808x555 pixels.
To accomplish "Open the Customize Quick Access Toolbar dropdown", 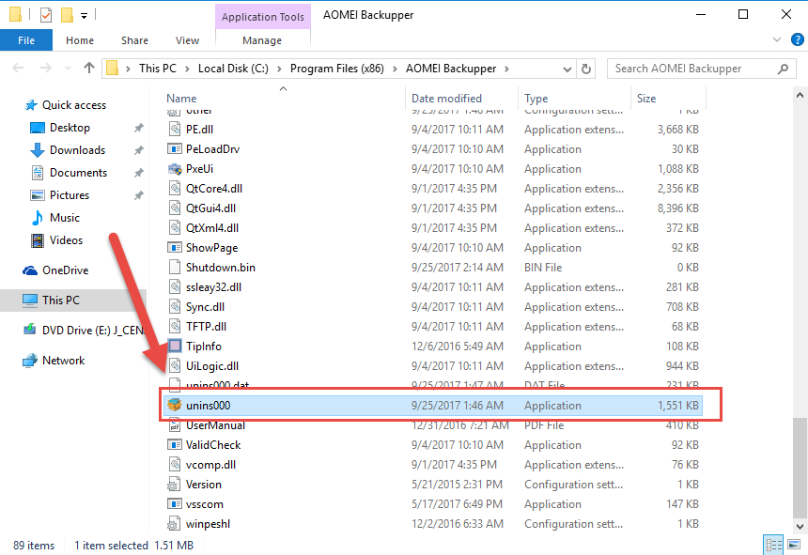I will (84, 15).
